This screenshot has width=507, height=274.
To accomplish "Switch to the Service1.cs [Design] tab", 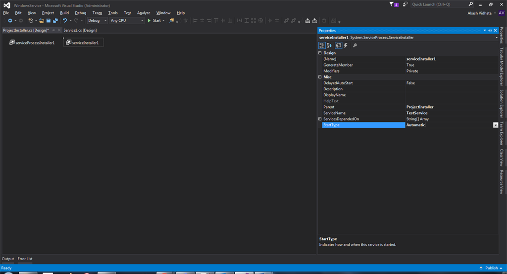I will [x=80, y=30].
